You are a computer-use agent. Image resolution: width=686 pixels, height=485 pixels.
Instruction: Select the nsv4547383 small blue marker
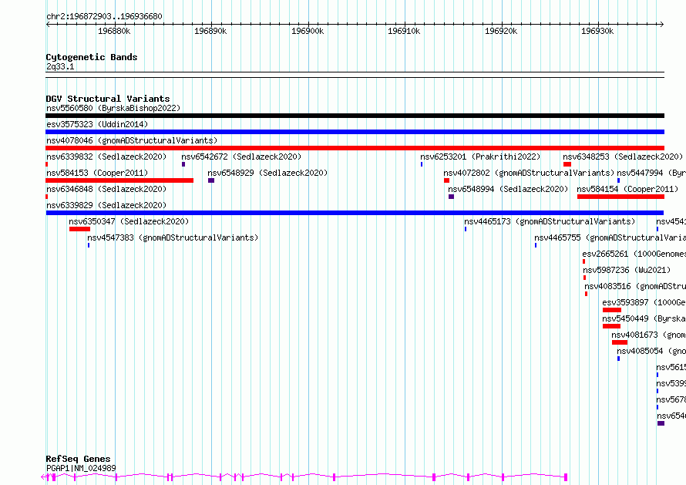click(89, 245)
